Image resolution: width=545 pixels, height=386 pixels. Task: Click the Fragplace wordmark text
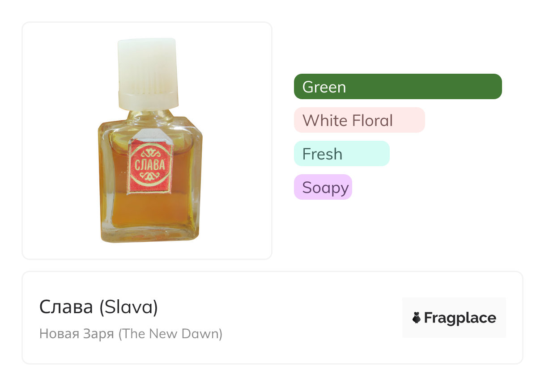460,318
